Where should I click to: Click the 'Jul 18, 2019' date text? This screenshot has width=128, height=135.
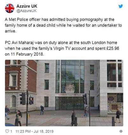tap(44, 132)
